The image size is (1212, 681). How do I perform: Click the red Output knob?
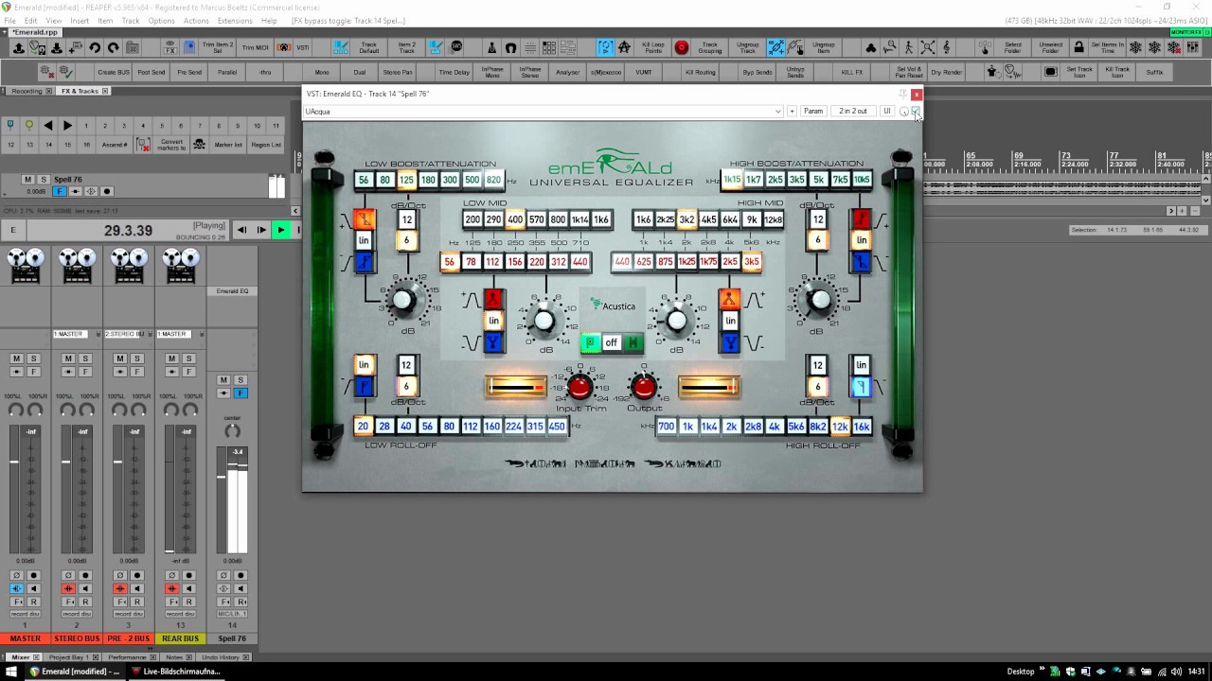coord(644,386)
